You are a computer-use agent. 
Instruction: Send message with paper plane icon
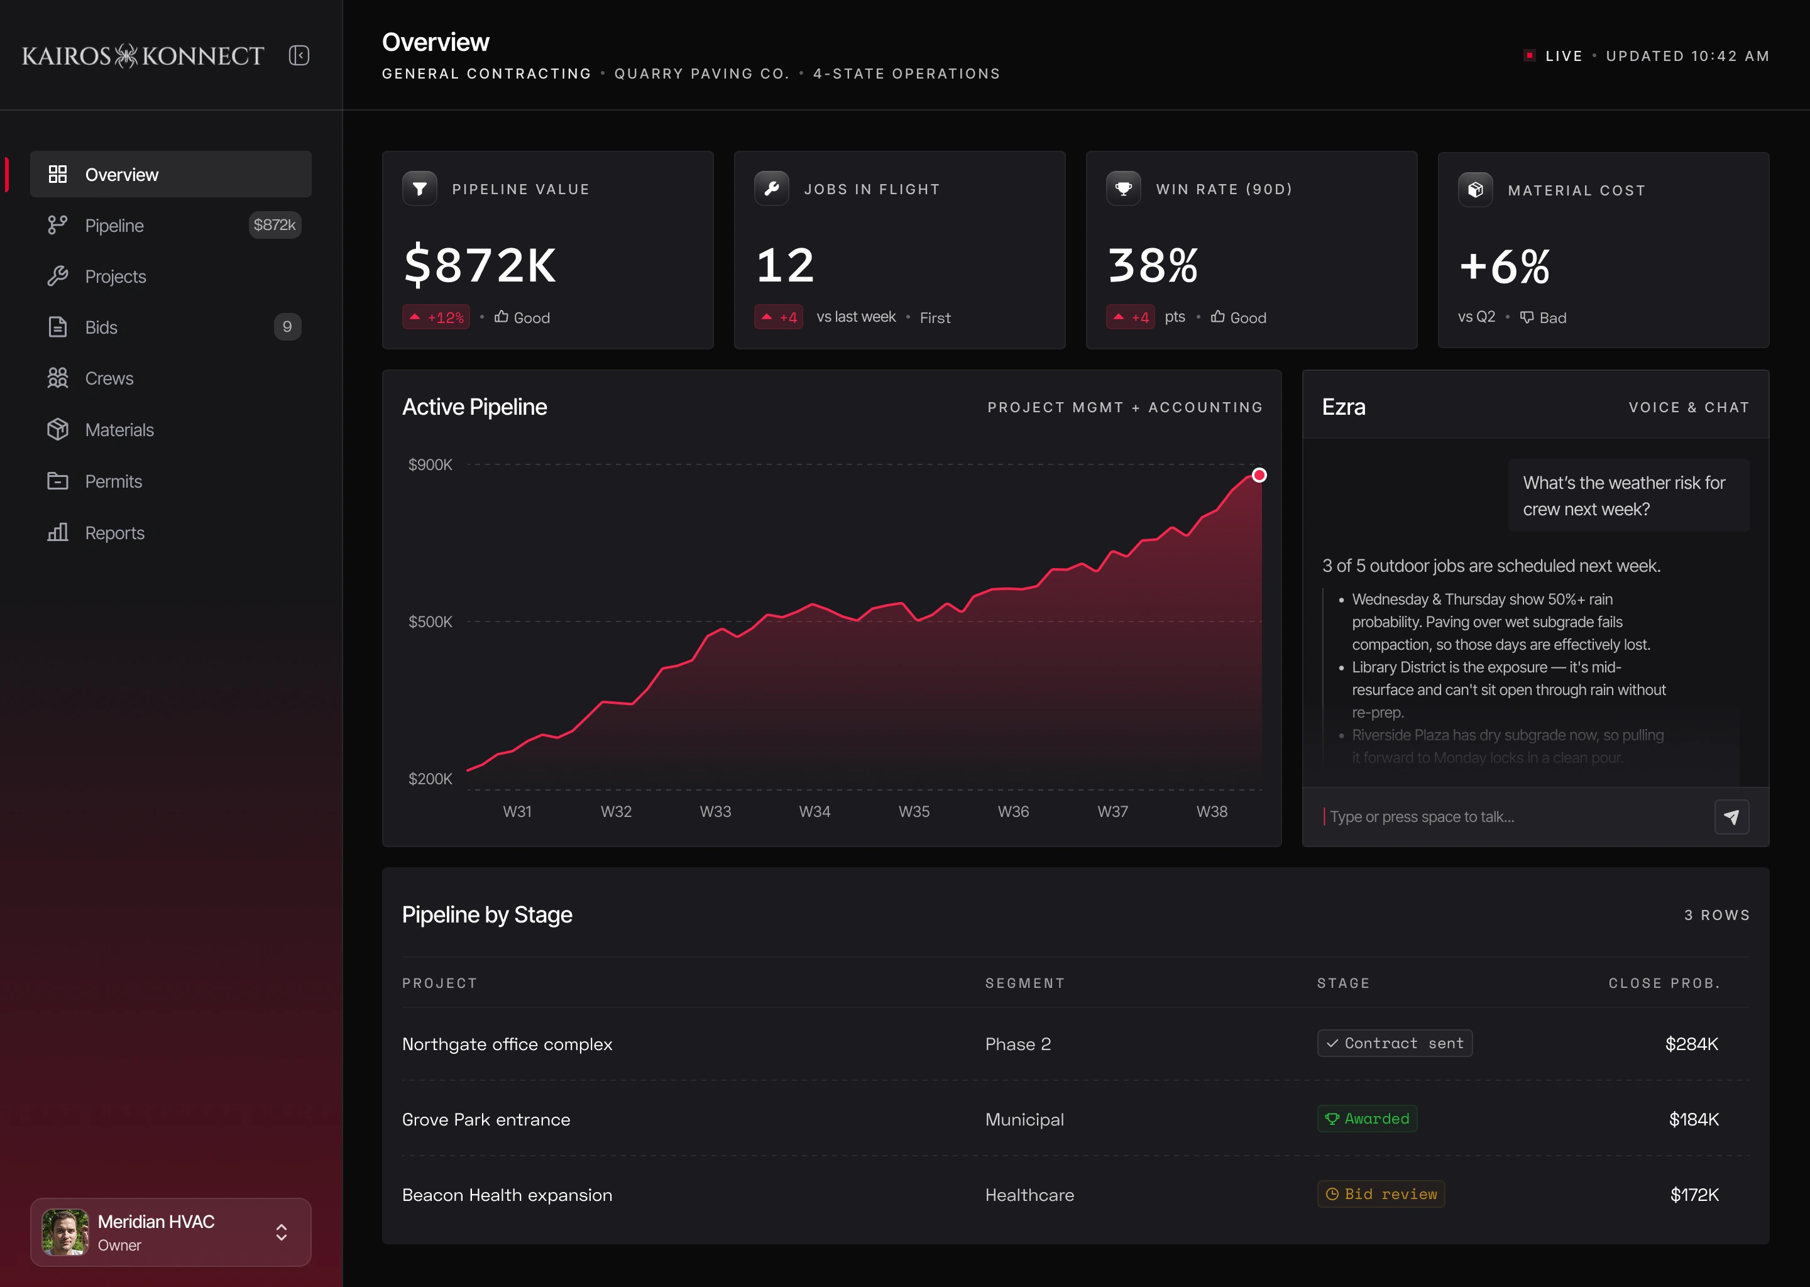click(x=1731, y=816)
